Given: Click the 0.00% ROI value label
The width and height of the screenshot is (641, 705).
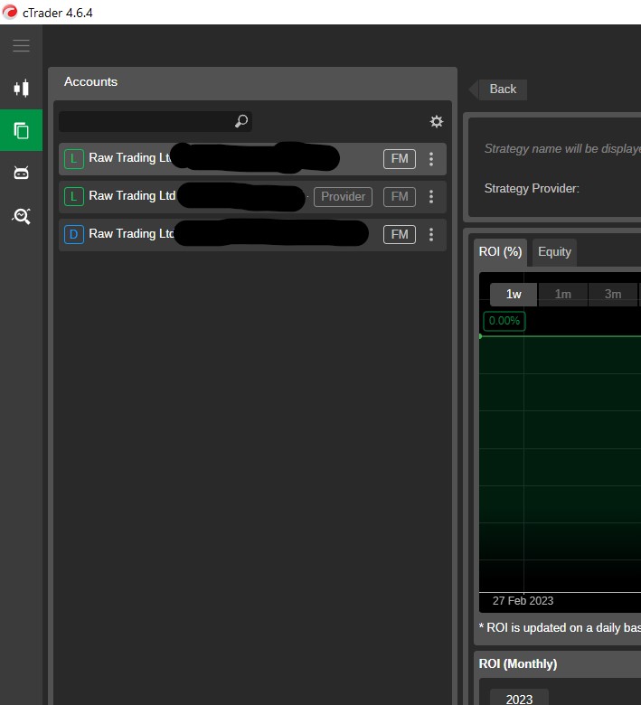Looking at the screenshot, I should (504, 321).
